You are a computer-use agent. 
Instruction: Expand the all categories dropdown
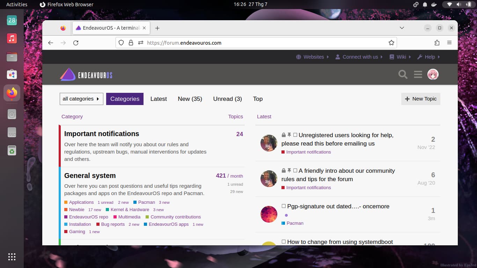coord(81,99)
